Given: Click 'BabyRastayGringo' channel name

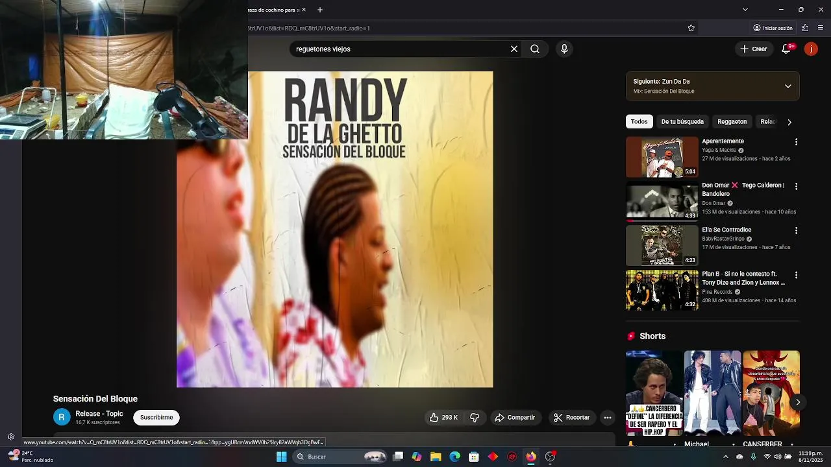Looking at the screenshot, I should point(723,239).
